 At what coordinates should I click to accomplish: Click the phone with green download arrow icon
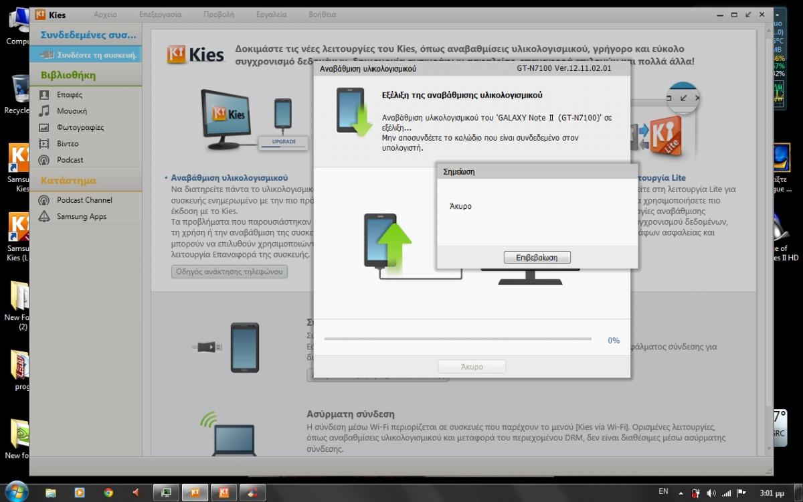pyautogui.click(x=353, y=112)
